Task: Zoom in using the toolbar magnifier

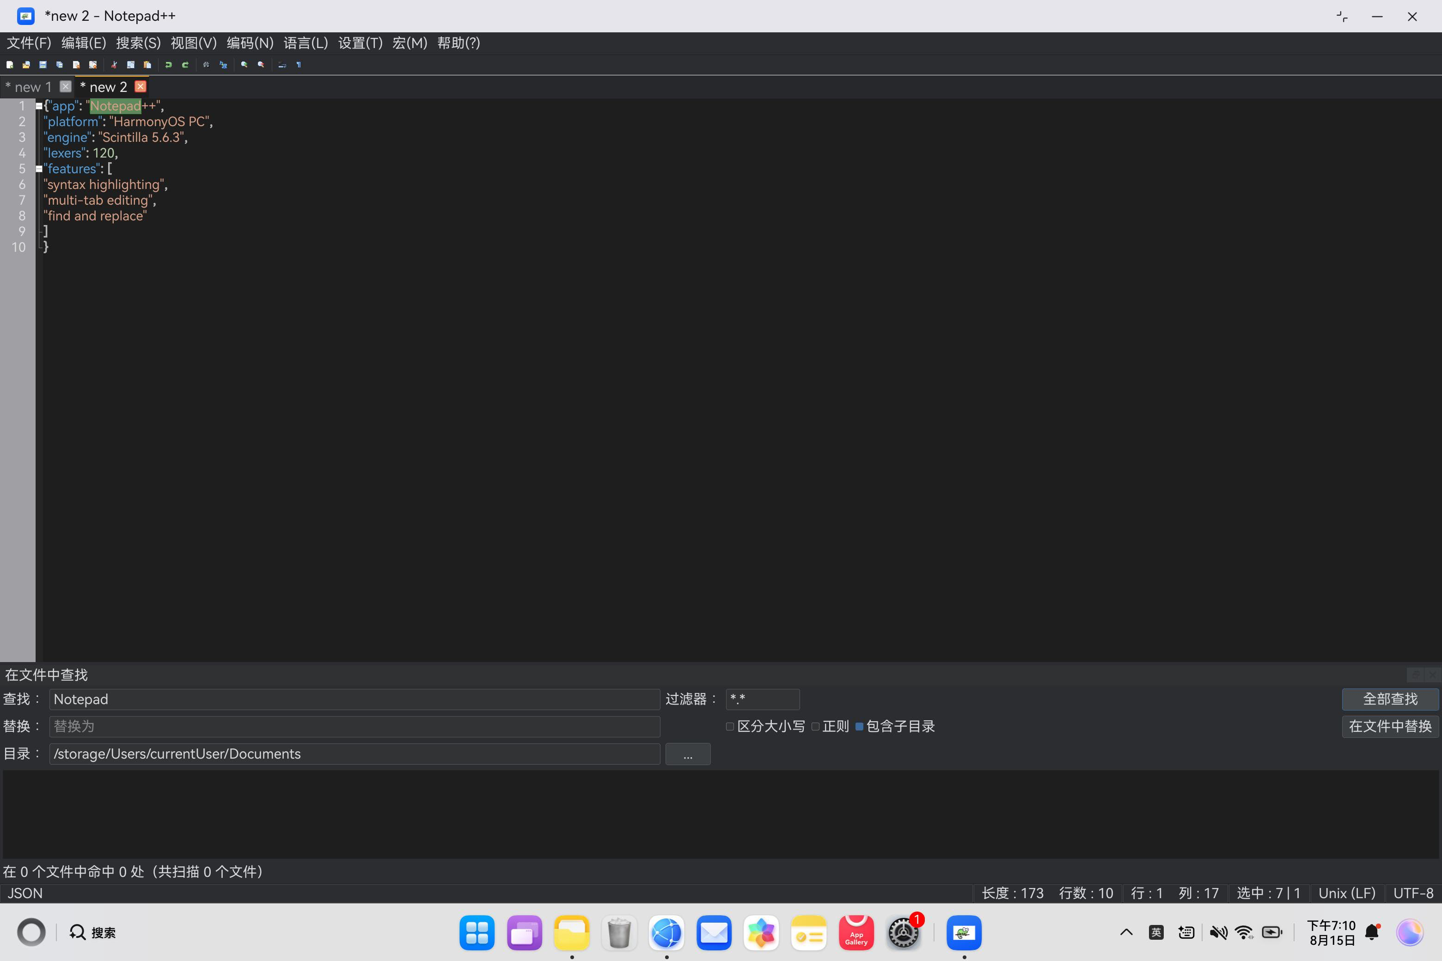Action: pos(244,64)
